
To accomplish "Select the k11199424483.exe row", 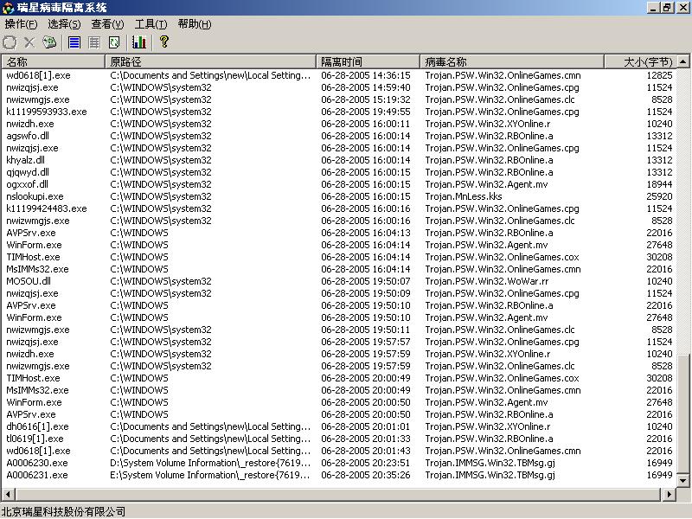I will point(339,208).
